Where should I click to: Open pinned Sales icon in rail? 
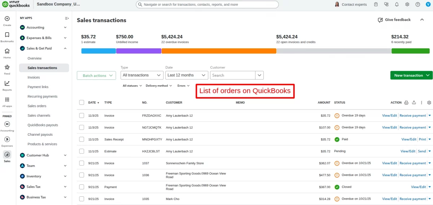click(7, 154)
